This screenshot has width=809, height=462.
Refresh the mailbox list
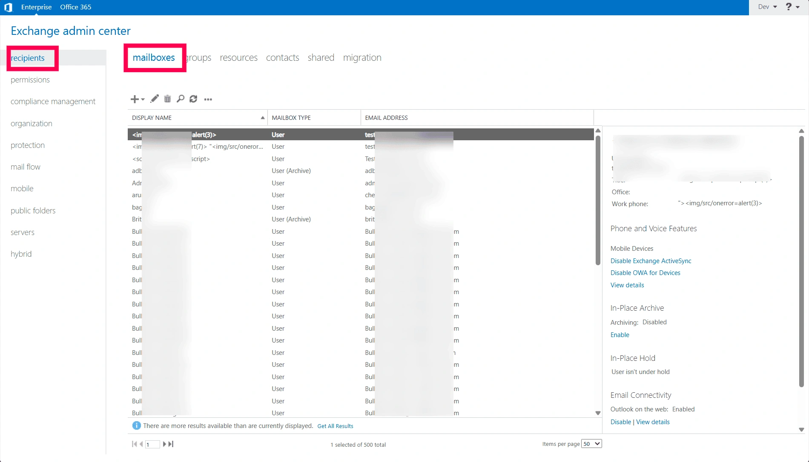click(x=193, y=99)
